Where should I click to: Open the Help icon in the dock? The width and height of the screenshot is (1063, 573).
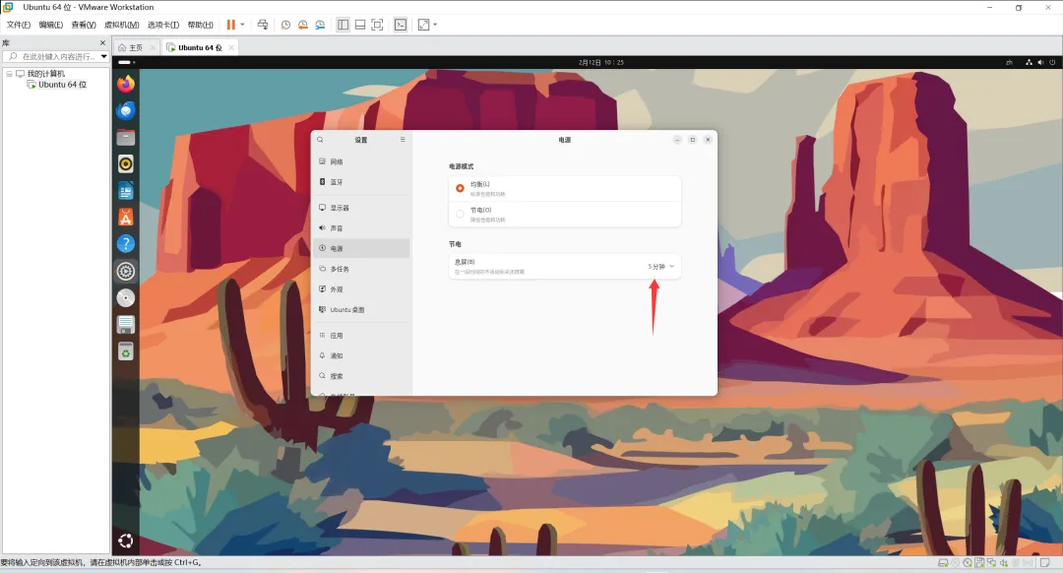(x=125, y=244)
